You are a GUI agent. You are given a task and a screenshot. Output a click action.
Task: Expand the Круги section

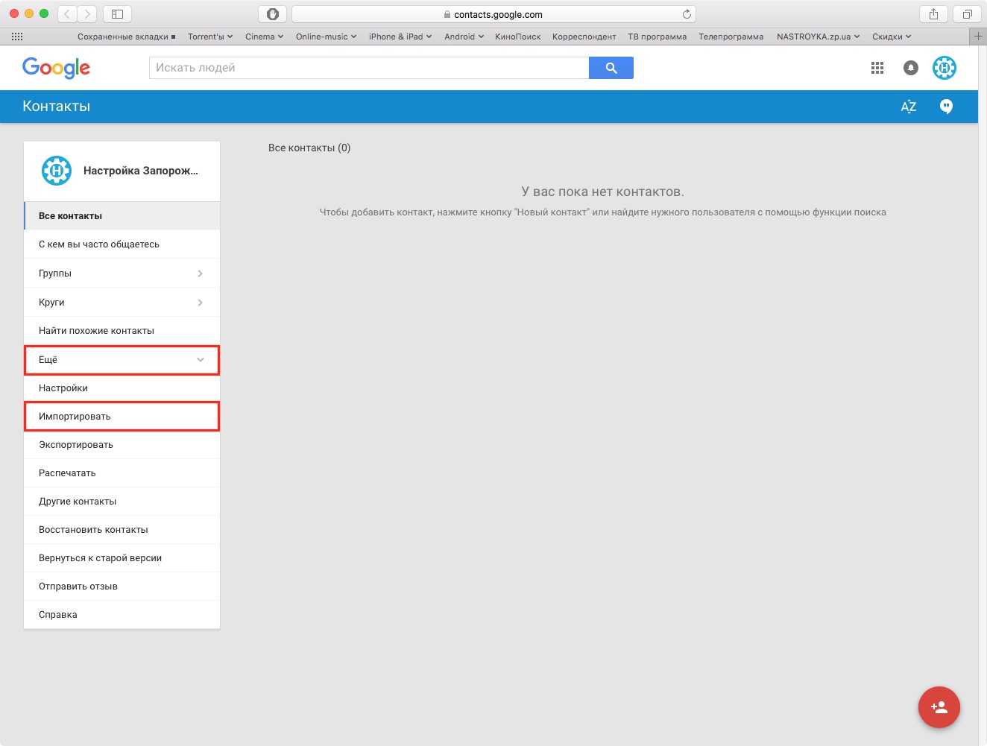[122, 303]
